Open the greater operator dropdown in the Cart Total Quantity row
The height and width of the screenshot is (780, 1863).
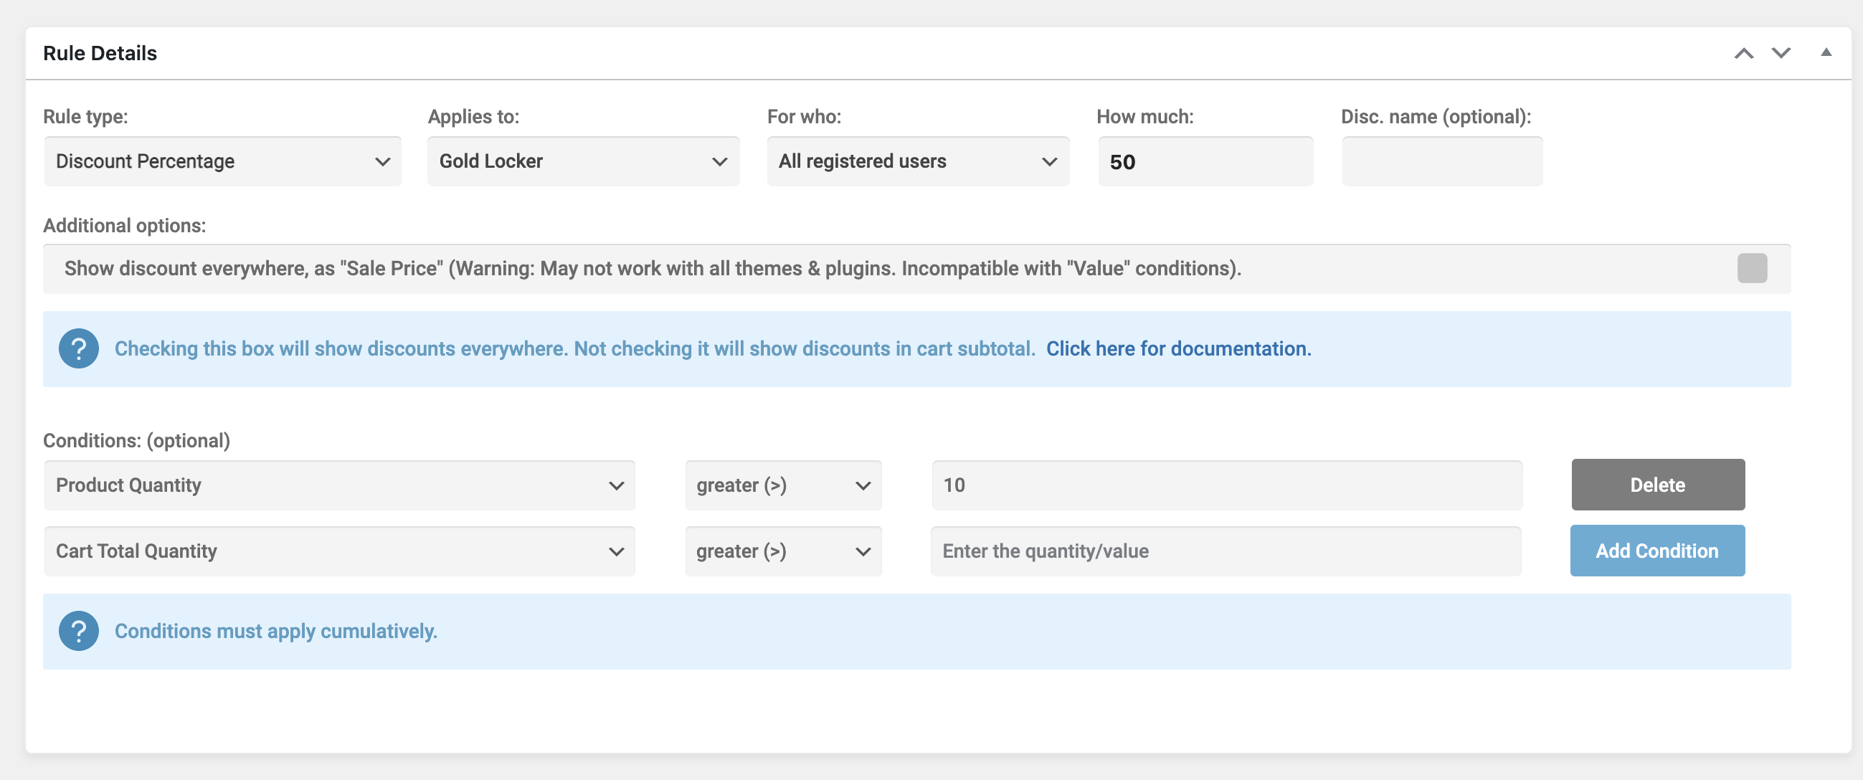pos(783,551)
